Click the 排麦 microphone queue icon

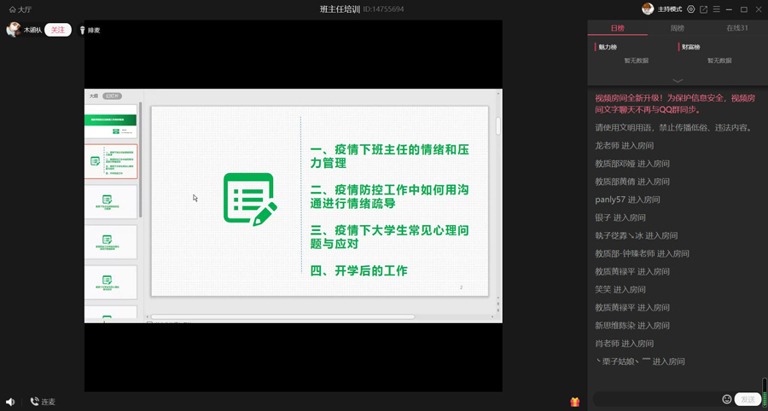pos(82,30)
